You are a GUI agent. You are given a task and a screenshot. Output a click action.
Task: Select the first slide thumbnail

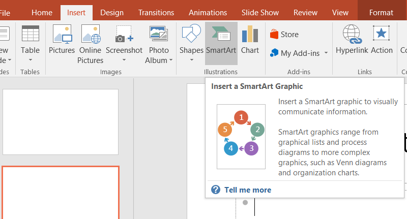point(61,122)
